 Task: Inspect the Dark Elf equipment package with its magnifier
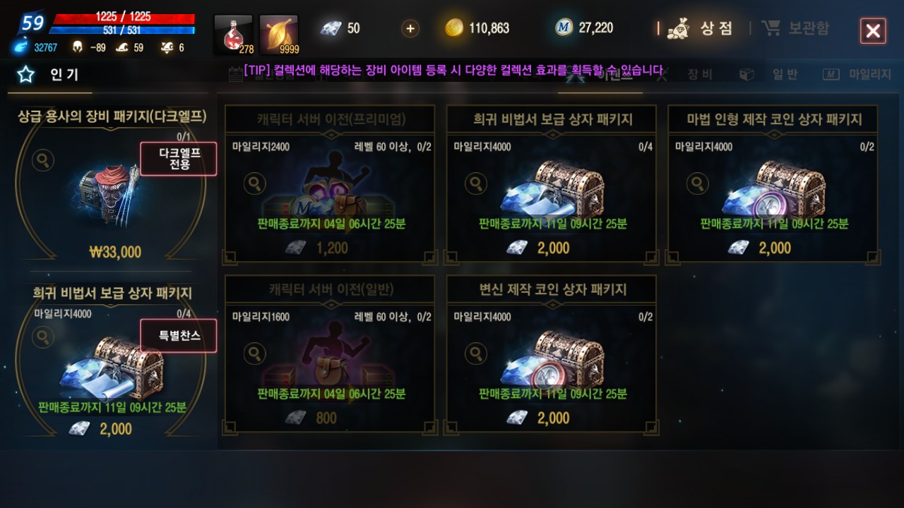tap(43, 160)
